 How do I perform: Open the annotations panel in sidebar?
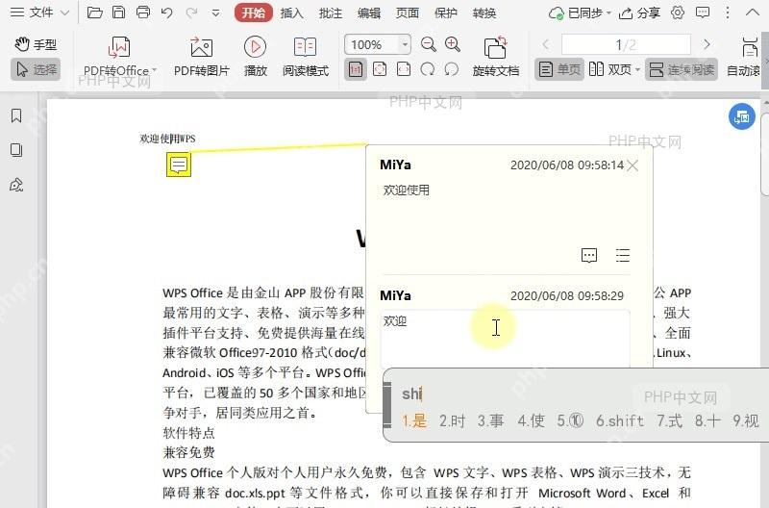click(x=16, y=185)
